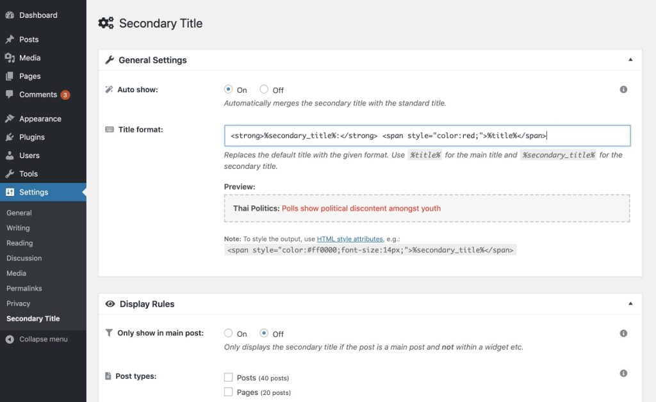Click the Tools wrench icon

10,173
